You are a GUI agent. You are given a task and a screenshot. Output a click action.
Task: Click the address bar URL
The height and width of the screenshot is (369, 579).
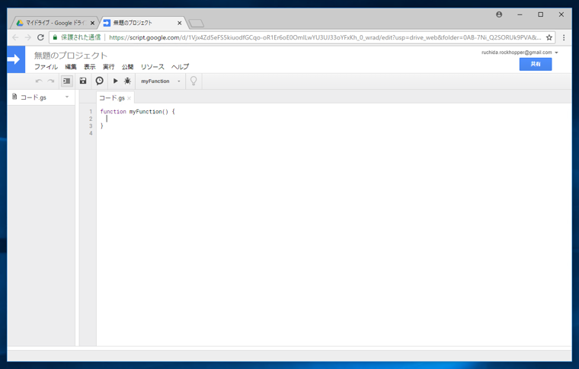tap(325, 37)
